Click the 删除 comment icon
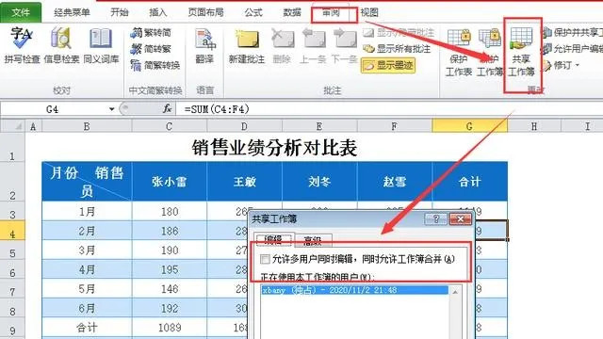 282,40
